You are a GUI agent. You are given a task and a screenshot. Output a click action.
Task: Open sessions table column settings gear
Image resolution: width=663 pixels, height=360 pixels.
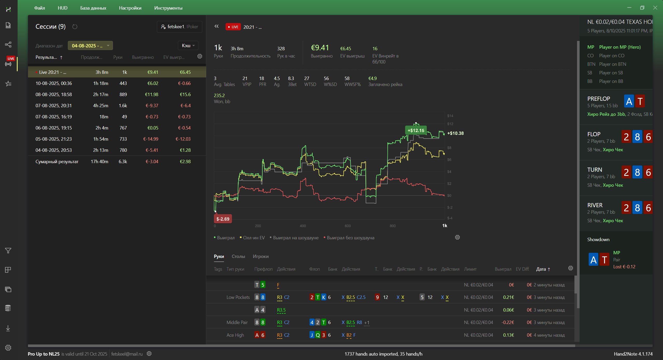[x=200, y=56]
